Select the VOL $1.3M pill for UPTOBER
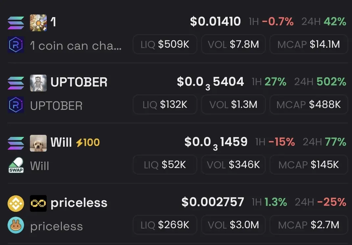This screenshot has height=245, width=352. 233,105
